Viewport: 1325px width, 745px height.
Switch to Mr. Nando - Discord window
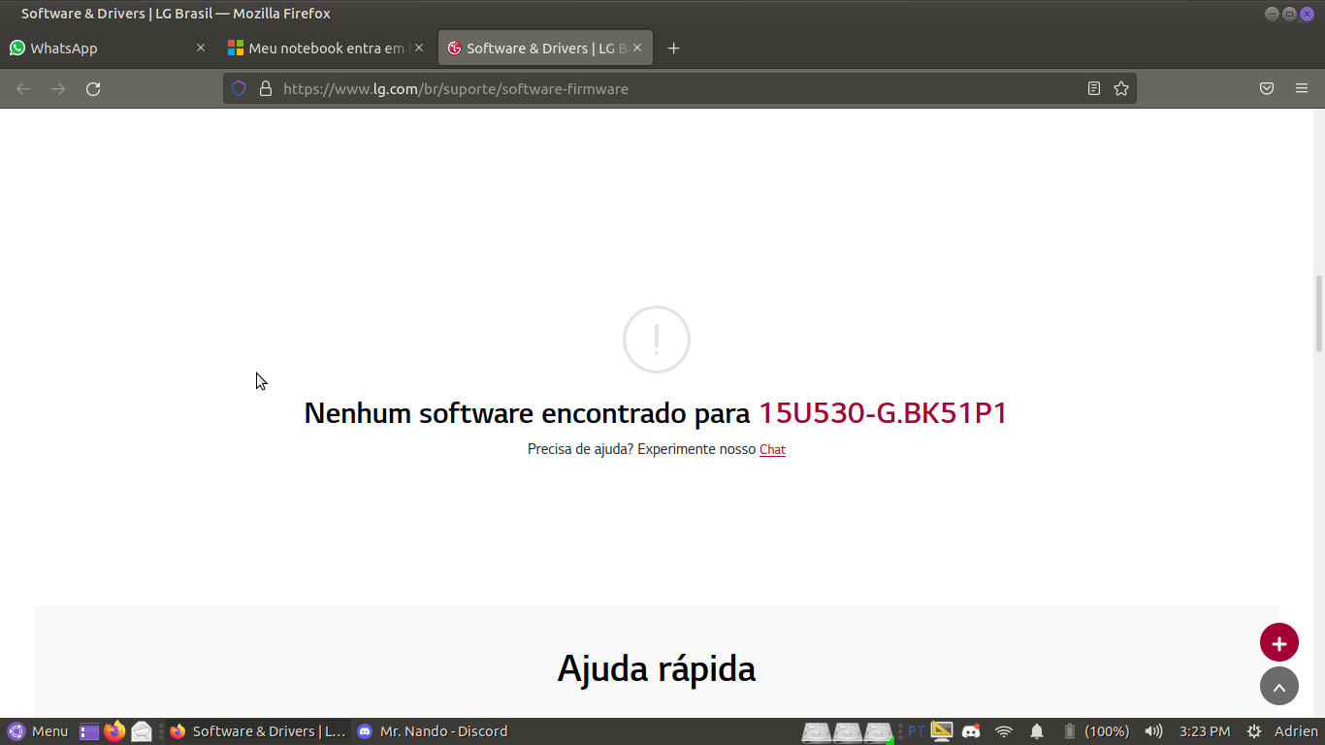(434, 731)
